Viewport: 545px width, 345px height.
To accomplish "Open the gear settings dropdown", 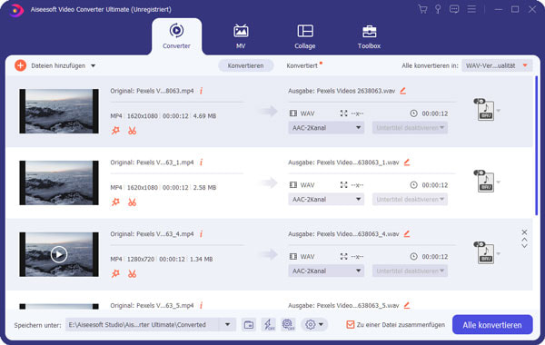I will point(314,325).
